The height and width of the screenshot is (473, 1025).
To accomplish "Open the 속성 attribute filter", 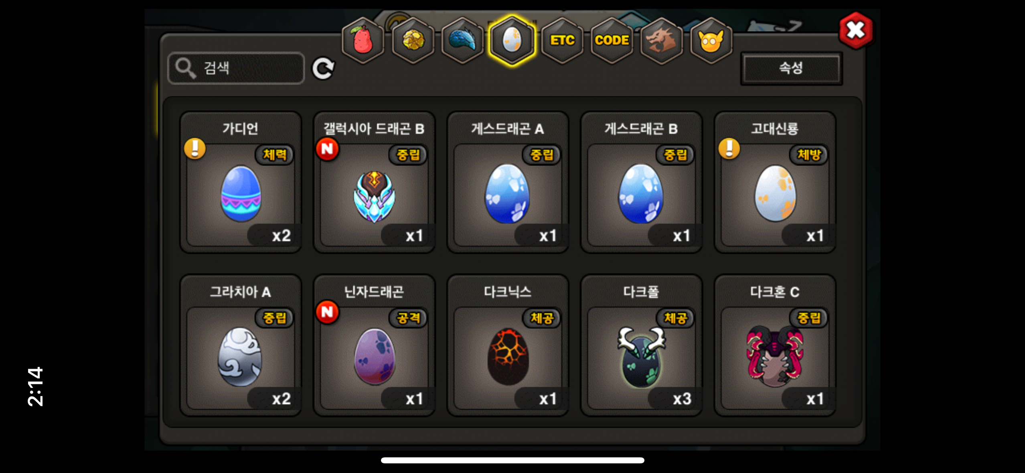I will (791, 68).
